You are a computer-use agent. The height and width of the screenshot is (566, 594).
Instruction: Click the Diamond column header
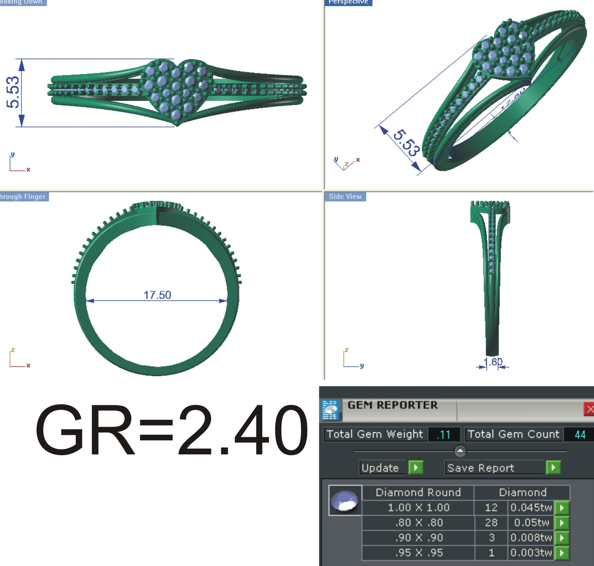point(522,492)
